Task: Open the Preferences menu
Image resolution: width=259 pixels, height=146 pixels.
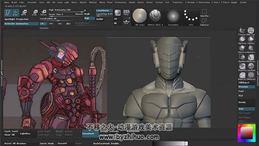Action: [121, 2]
